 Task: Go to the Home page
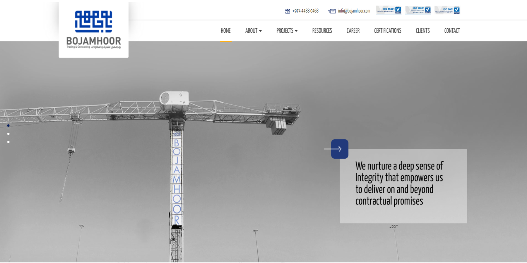click(225, 31)
